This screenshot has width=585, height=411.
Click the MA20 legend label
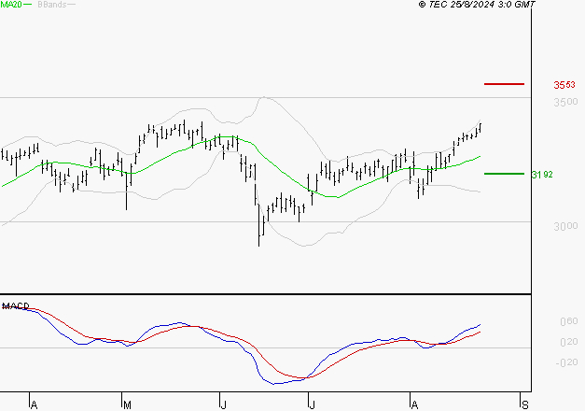click(10, 5)
